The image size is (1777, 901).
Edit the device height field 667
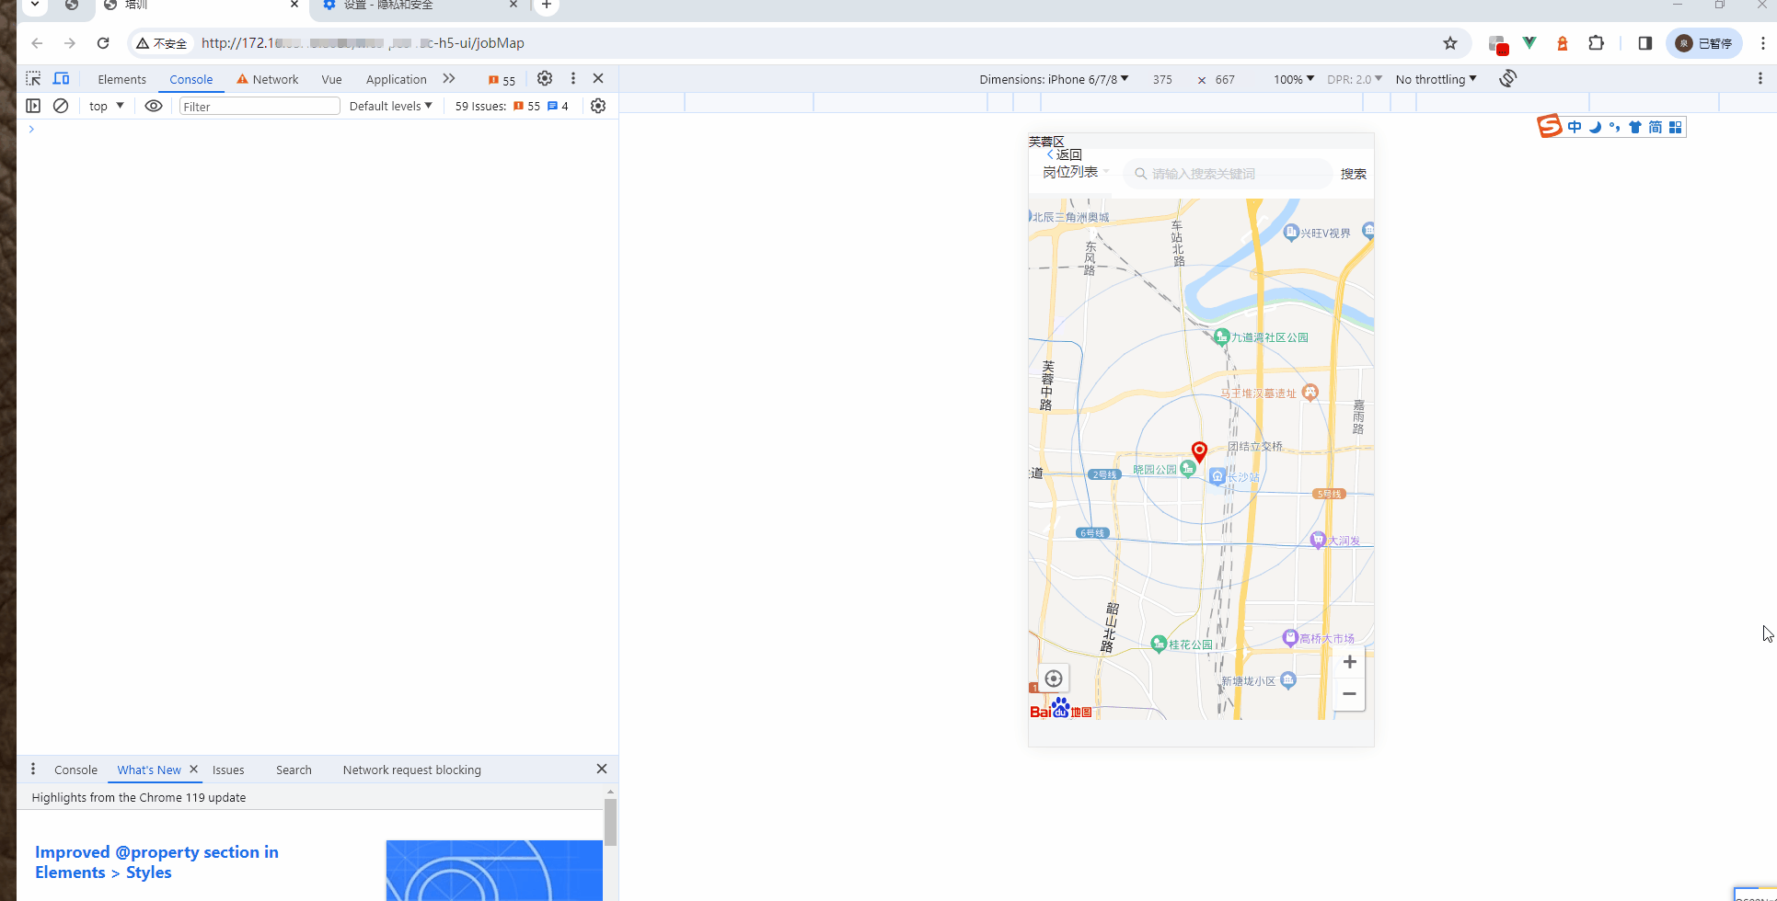pos(1225,80)
